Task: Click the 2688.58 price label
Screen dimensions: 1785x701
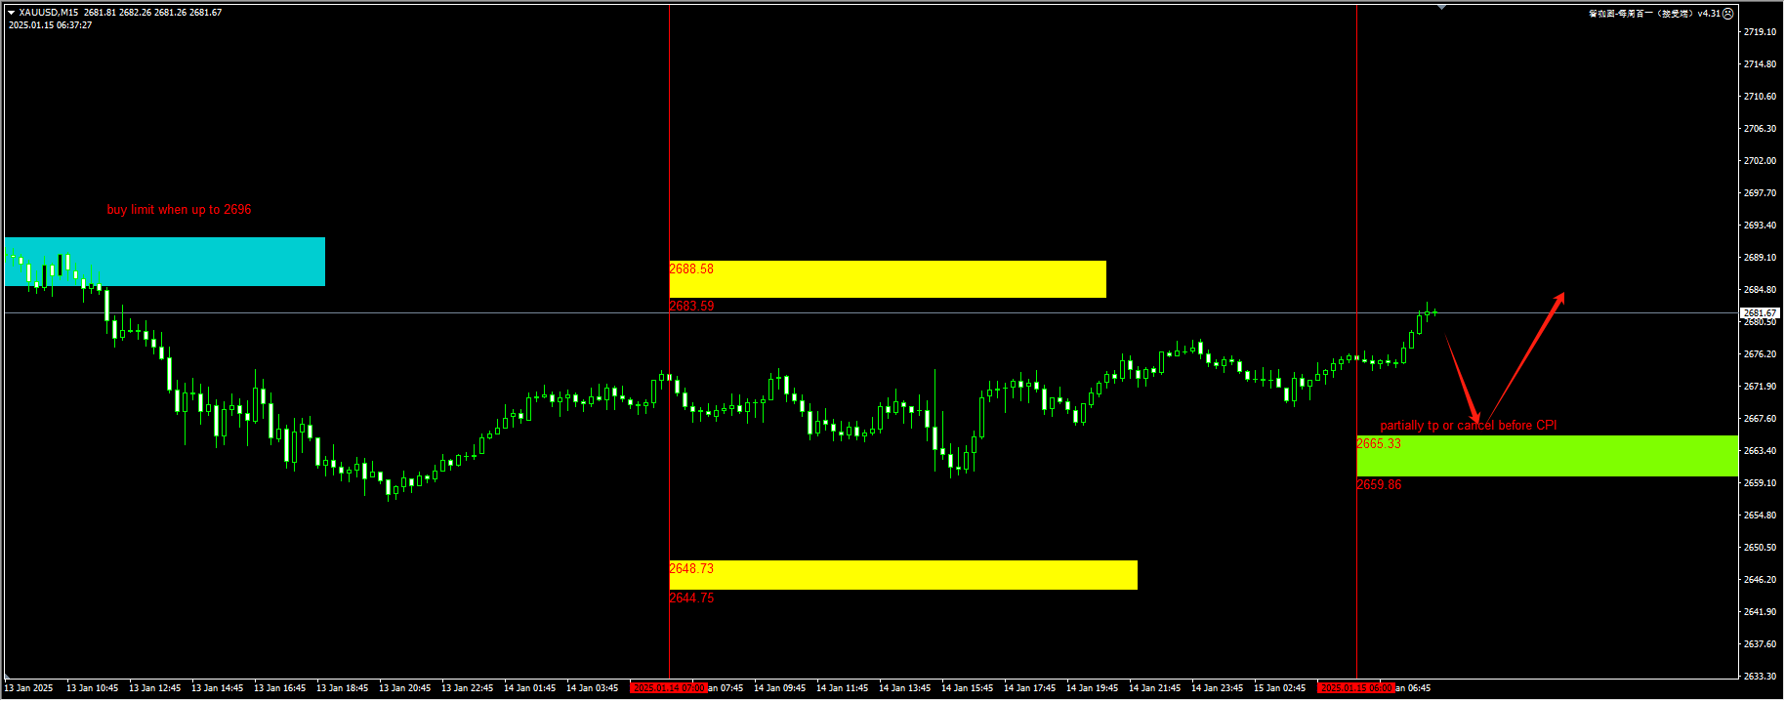Action: 691,269
